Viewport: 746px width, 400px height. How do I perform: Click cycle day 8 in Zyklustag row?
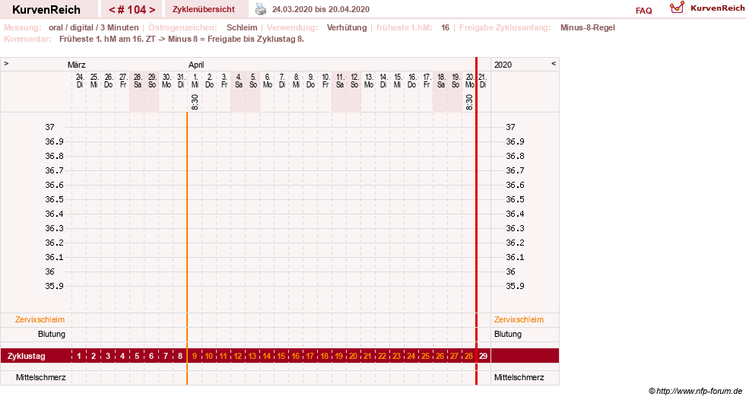click(179, 356)
